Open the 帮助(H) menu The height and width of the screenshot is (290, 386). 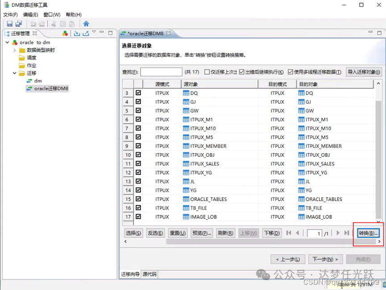click(74, 15)
